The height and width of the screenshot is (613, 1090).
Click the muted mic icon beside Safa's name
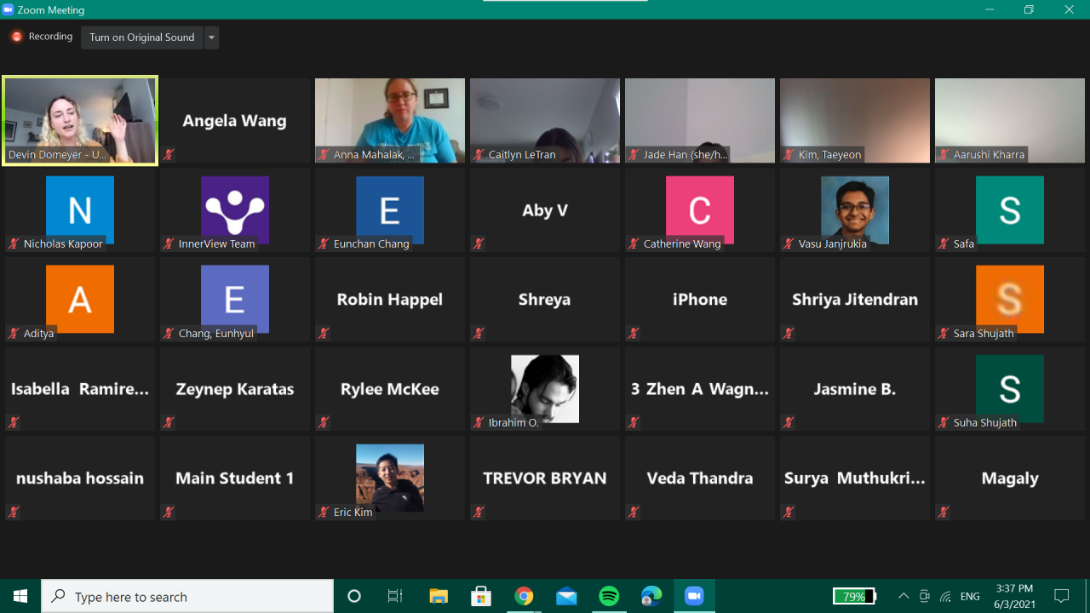click(944, 244)
